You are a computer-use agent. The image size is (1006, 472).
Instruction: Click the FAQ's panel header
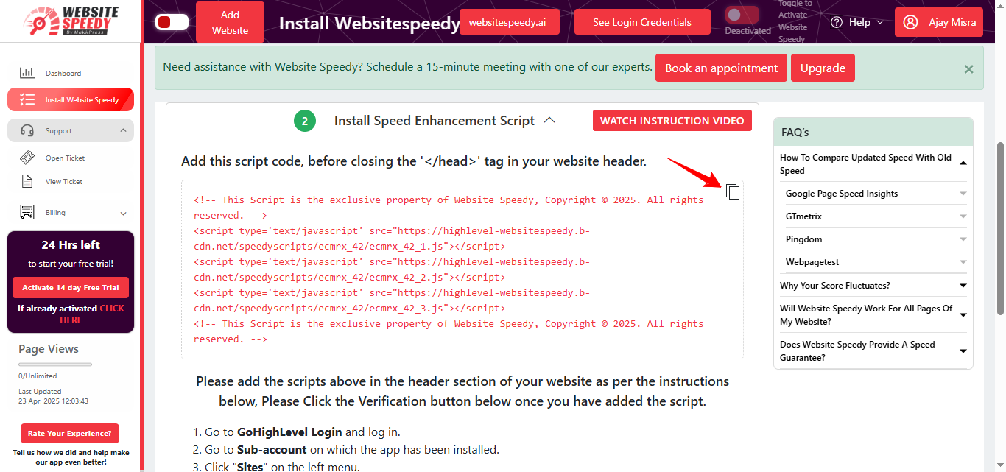(x=873, y=133)
